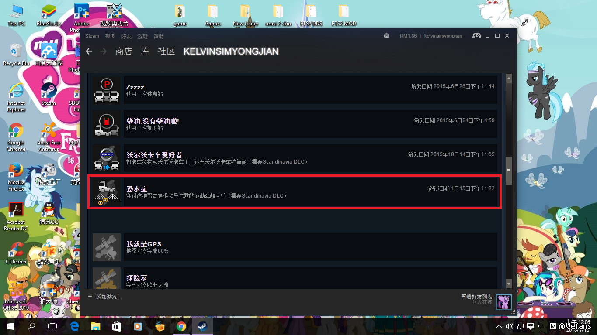Image resolution: width=597 pixels, height=335 pixels.
Task: Open the kelvinsimyongjian account dropdown
Action: [443, 36]
